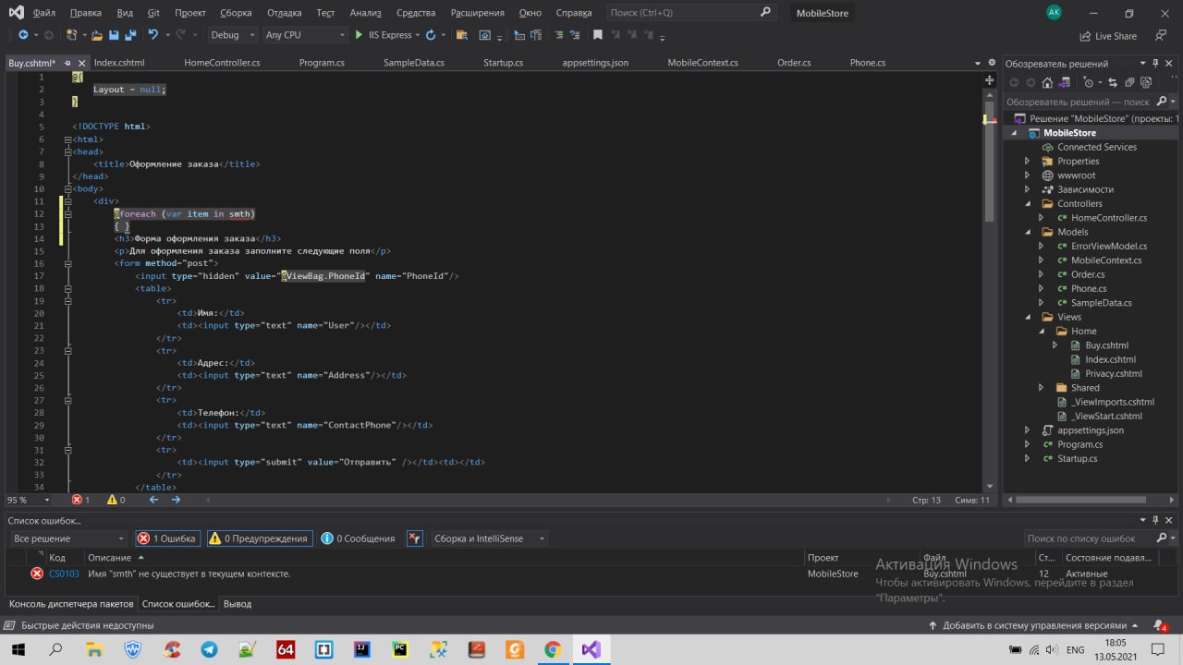This screenshot has height=665, width=1183.
Task: Switch to the HomeController.cs tab
Action: click(222, 63)
